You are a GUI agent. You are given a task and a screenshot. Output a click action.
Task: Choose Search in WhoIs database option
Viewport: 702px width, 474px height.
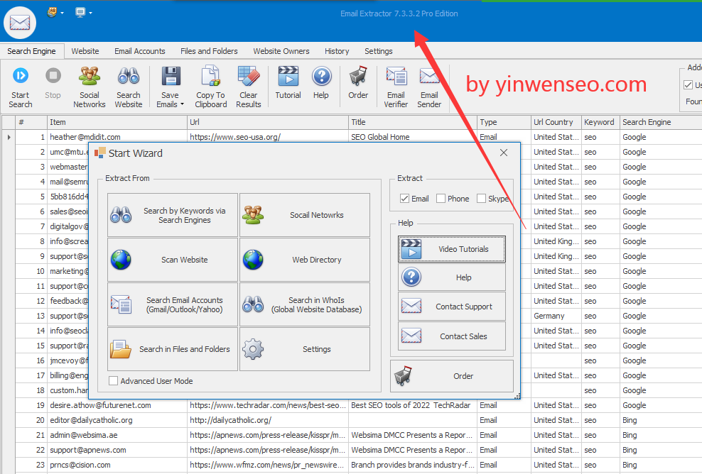pyautogui.click(x=305, y=304)
